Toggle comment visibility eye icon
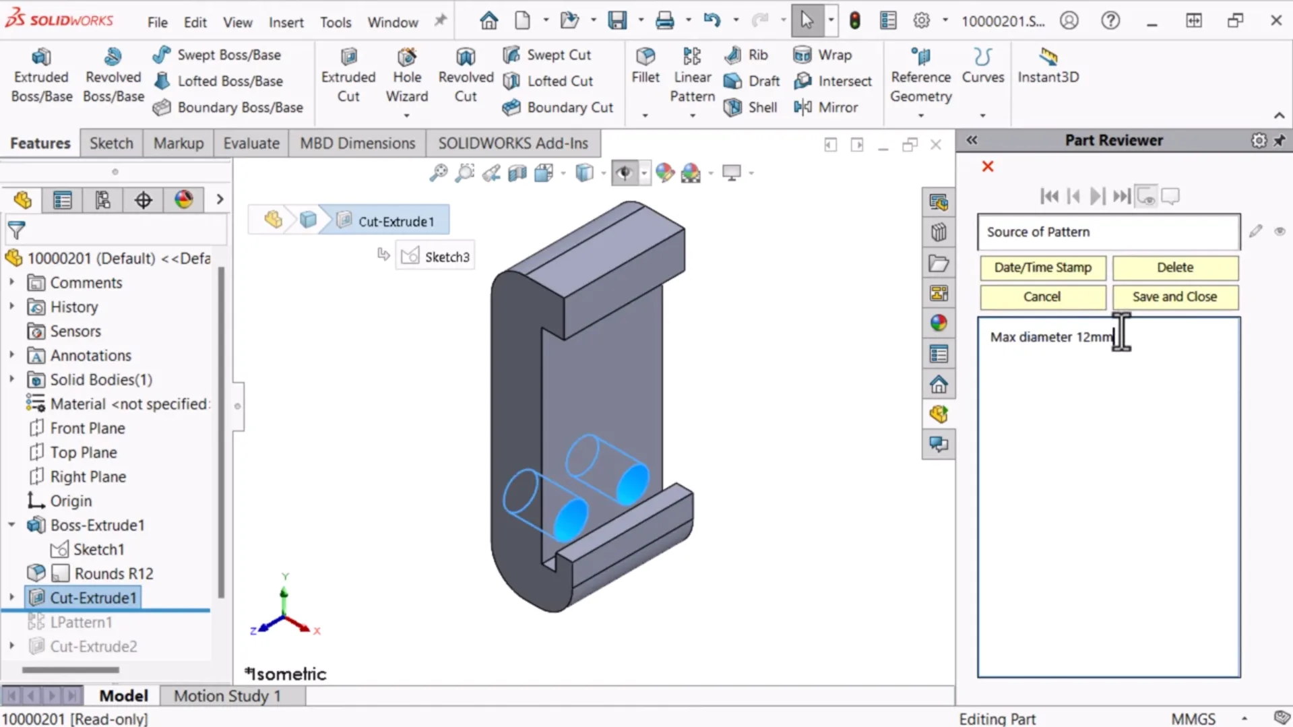This screenshot has width=1293, height=727. (1280, 232)
